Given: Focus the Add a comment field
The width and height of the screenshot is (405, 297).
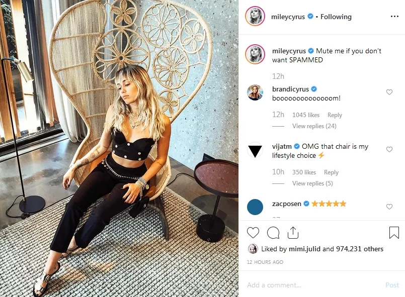Looking at the screenshot, I should point(314,285).
